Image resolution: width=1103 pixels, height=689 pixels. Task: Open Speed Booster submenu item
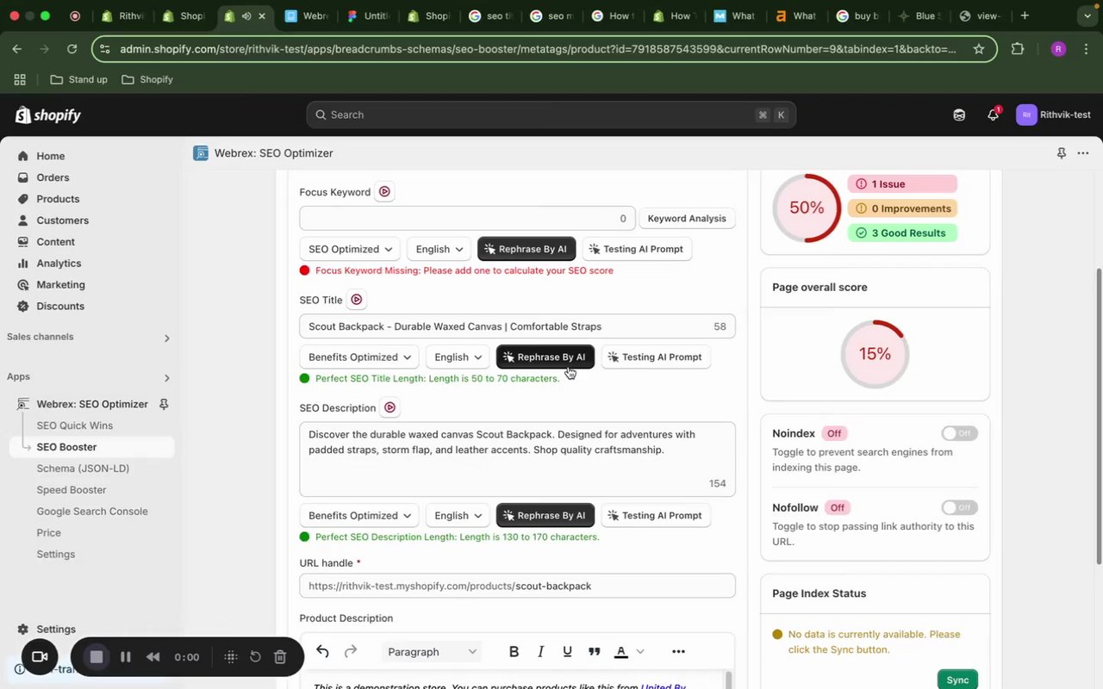coord(72,490)
